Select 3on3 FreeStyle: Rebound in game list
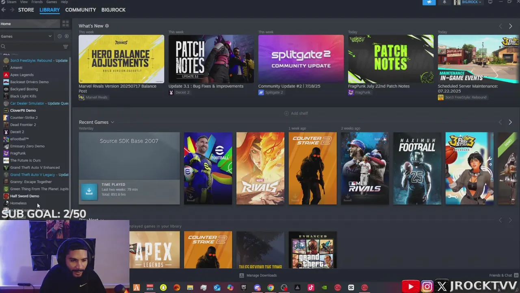 [35, 61]
